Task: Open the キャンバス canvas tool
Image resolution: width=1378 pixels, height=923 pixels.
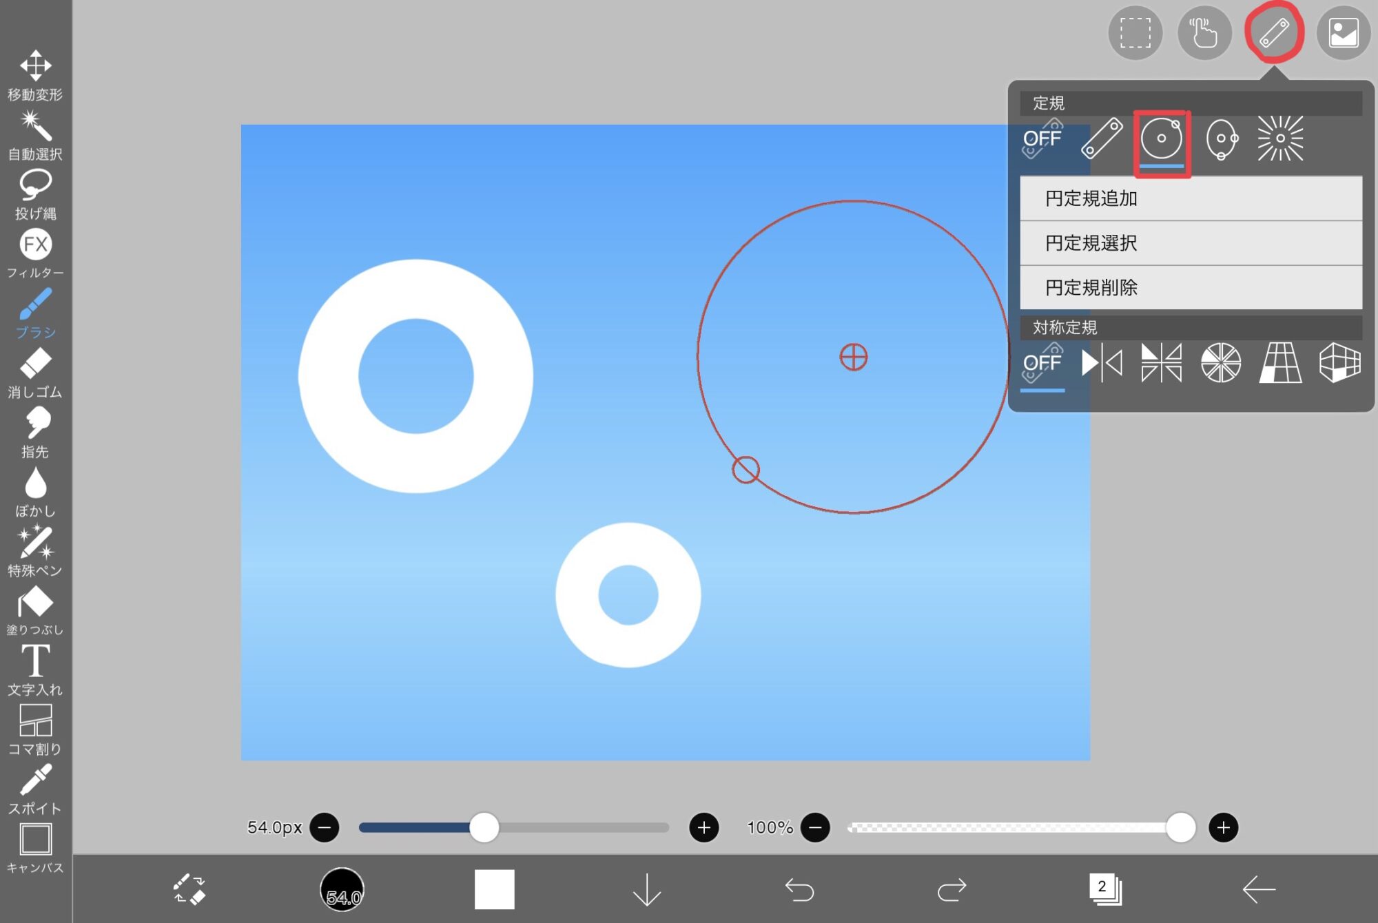Action: pos(35,849)
